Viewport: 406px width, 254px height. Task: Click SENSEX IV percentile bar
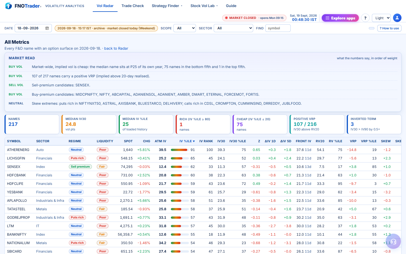[180, 167]
